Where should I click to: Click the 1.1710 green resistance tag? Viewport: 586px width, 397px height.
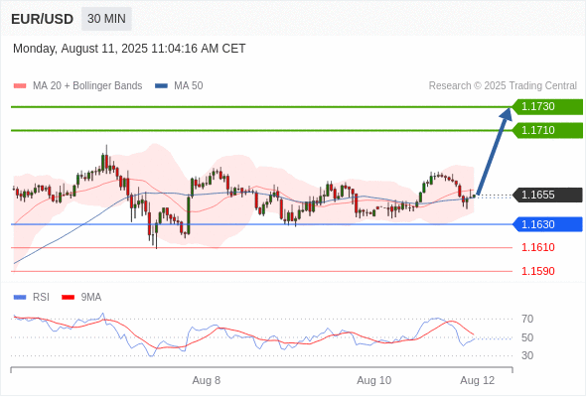pos(547,131)
